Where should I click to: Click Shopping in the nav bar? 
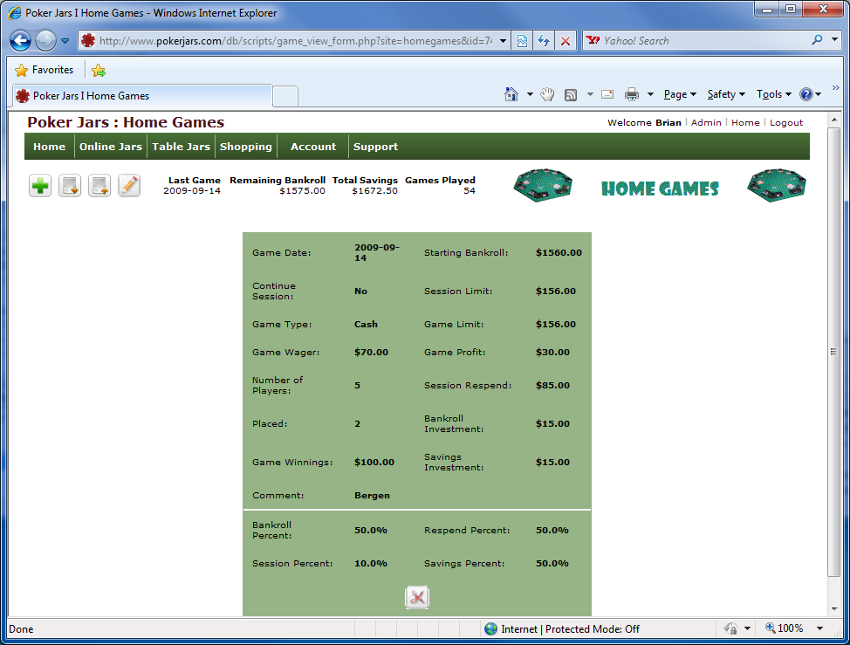pos(245,147)
